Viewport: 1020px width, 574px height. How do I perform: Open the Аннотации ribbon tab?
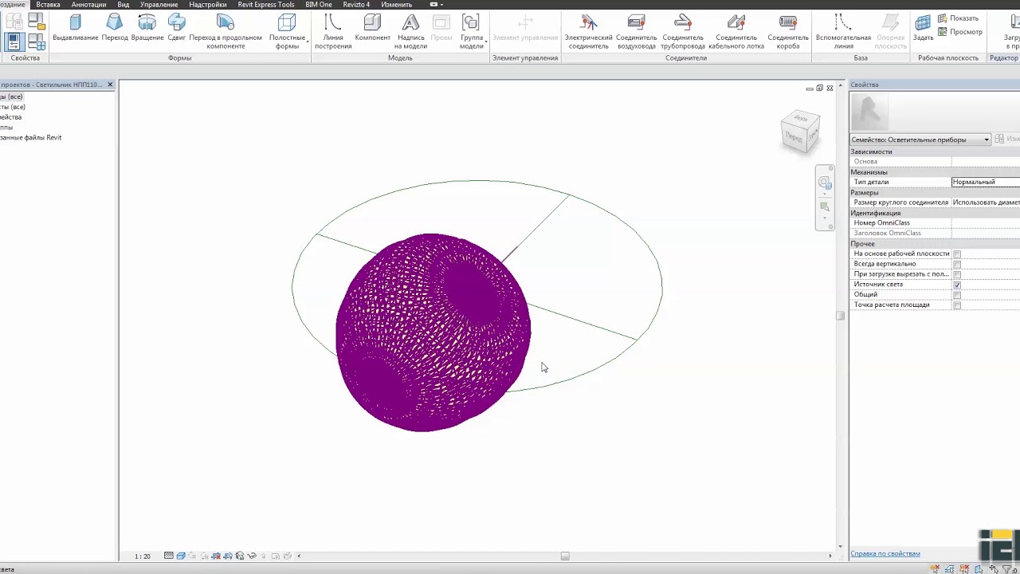pyautogui.click(x=88, y=5)
